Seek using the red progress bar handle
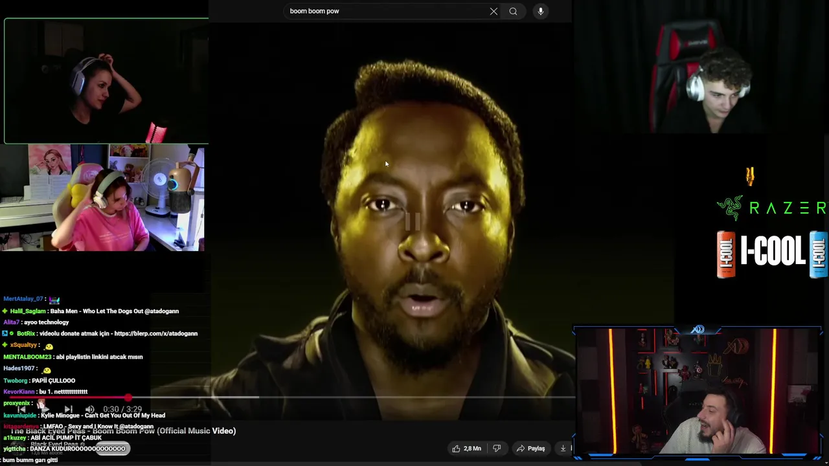 pyautogui.click(x=128, y=397)
